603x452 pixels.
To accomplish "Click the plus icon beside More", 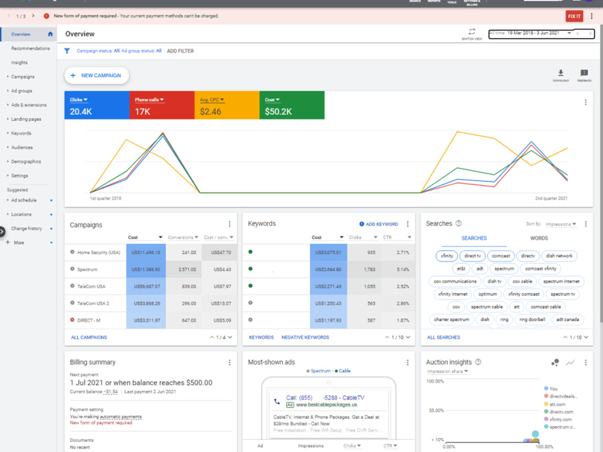I will 8,242.
